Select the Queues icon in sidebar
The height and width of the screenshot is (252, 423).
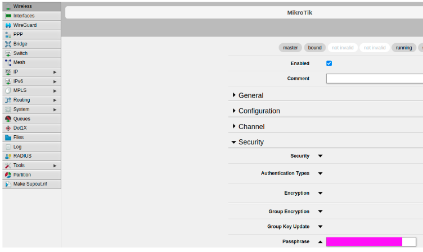[x=8, y=119]
